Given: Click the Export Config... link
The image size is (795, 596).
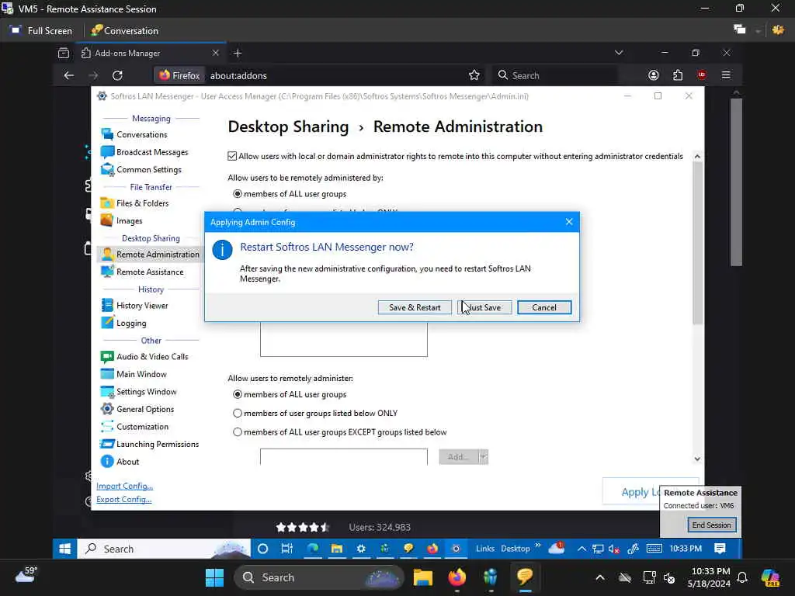Looking at the screenshot, I should click(x=124, y=500).
